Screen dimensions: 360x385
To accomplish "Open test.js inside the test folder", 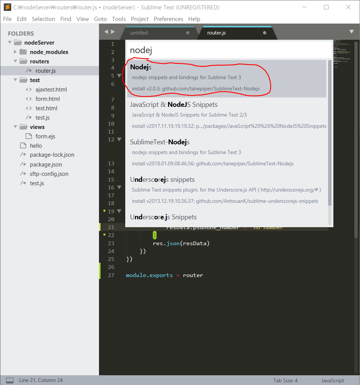I will pyautogui.click(x=42, y=118).
